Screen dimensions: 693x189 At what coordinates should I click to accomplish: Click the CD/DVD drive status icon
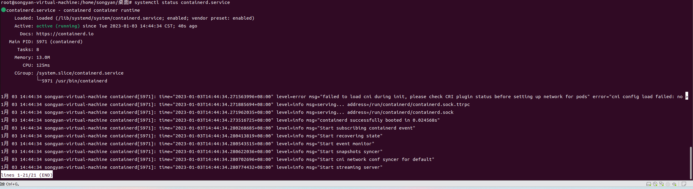click(x=655, y=184)
